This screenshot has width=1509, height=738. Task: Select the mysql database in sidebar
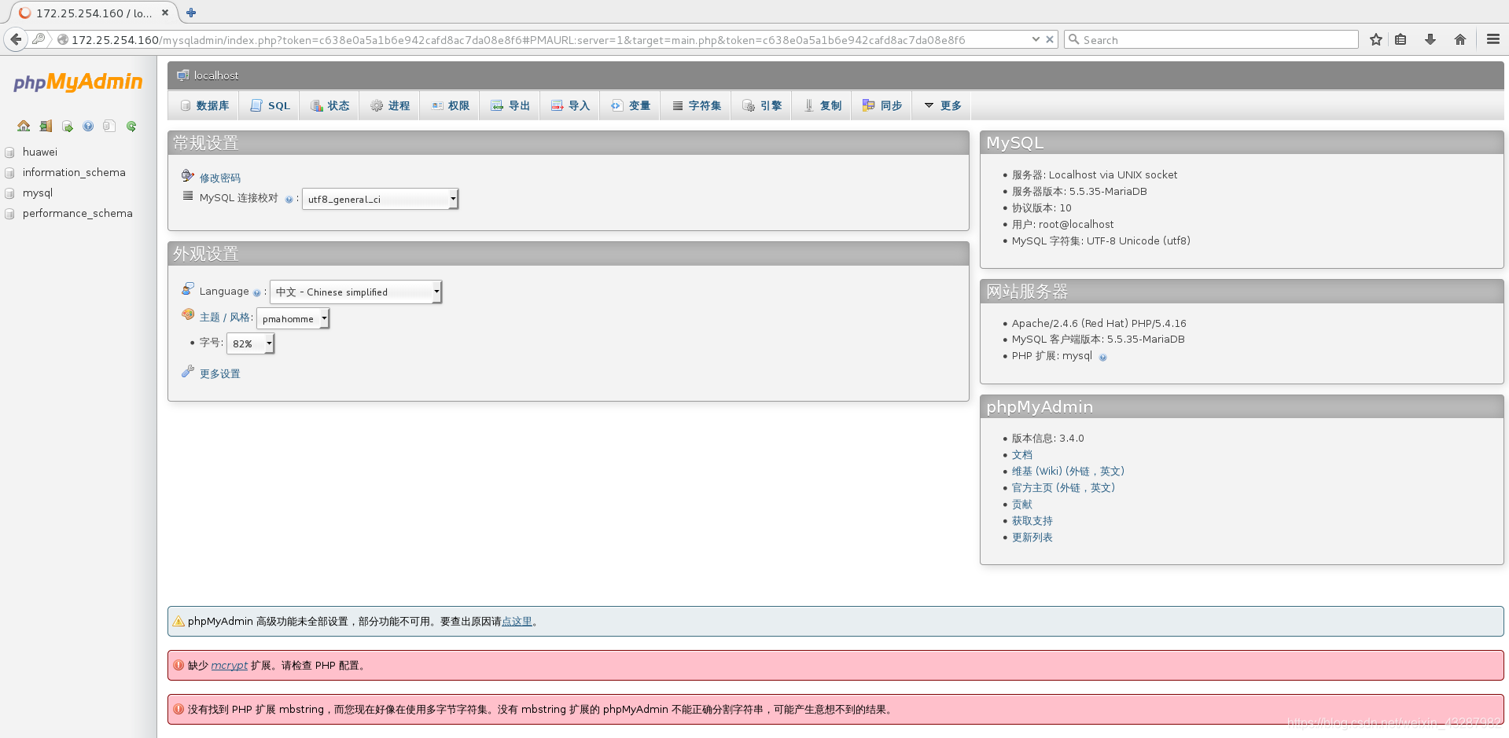pyautogui.click(x=38, y=193)
